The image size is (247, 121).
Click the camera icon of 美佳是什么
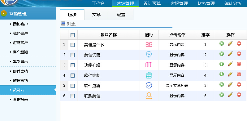click(x=149, y=45)
